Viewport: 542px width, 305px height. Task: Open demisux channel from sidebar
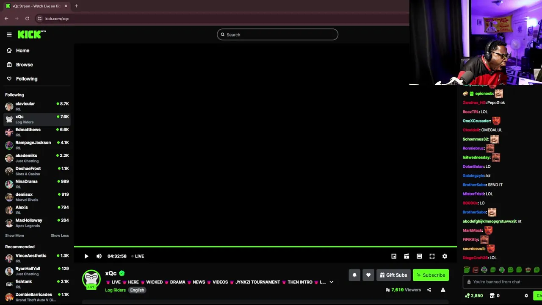click(x=37, y=197)
